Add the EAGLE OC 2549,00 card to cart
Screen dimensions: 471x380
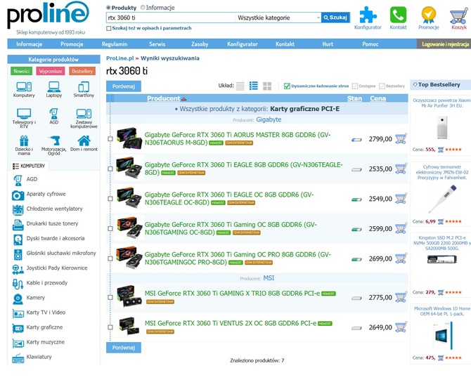[x=401, y=198]
